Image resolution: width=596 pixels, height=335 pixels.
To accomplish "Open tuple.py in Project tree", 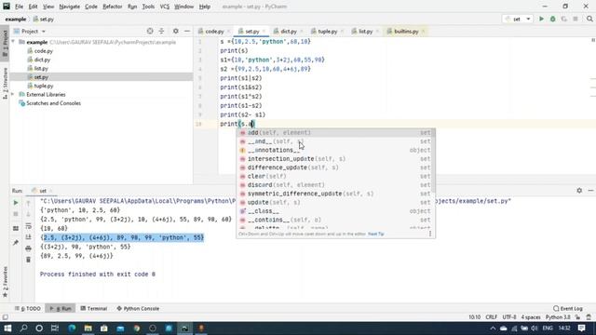I will (44, 86).
